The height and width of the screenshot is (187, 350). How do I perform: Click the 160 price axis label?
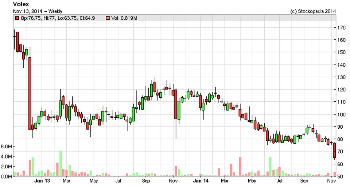342,40
